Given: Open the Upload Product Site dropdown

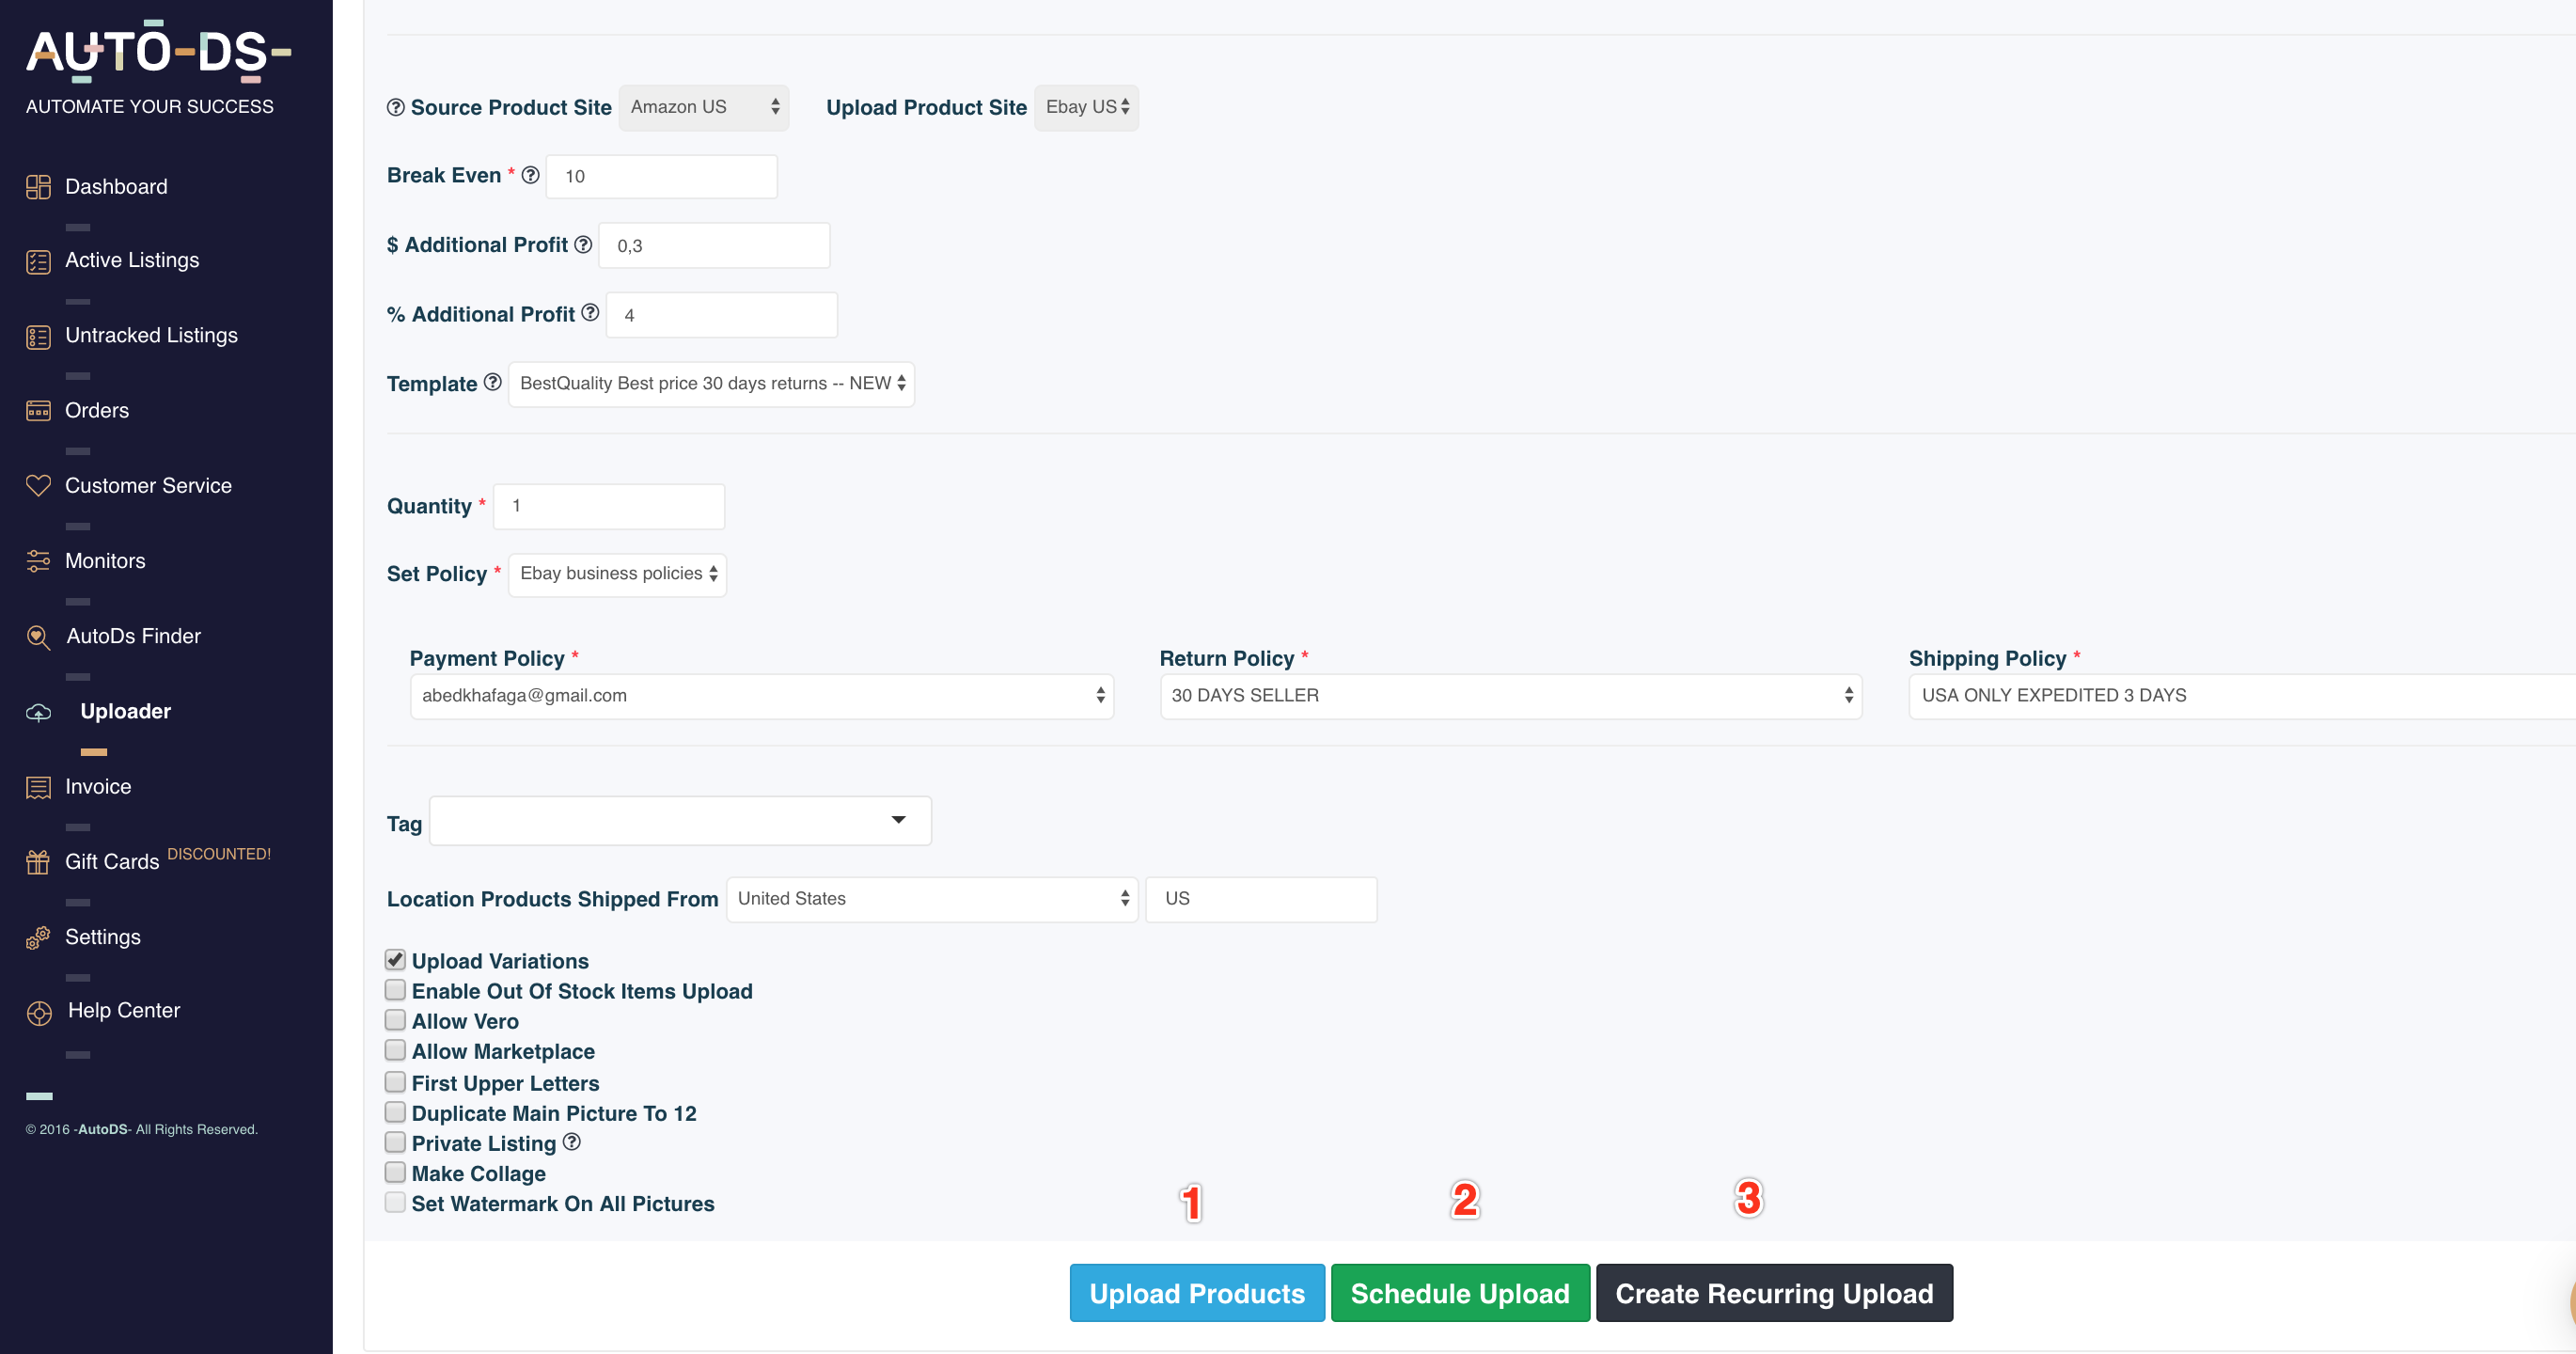Looking at the screenshot, I should click(1086, 107).
